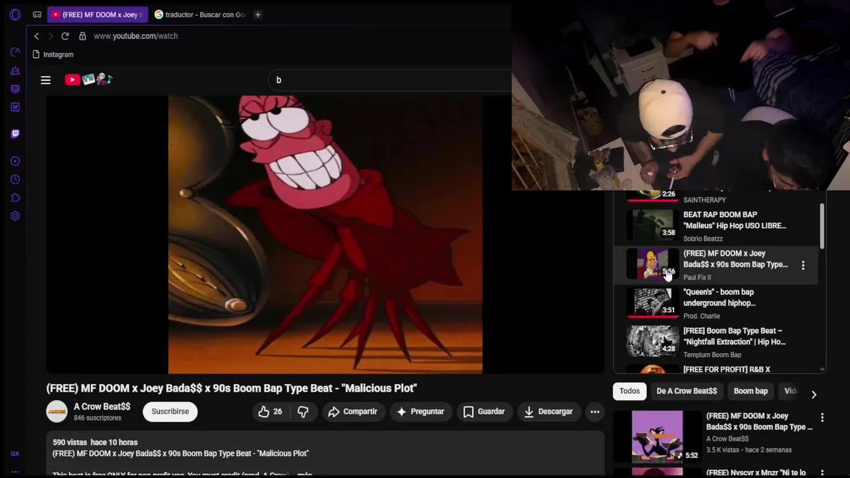
Task: Click the Preguntar button
Action: (x=420, y=412)
